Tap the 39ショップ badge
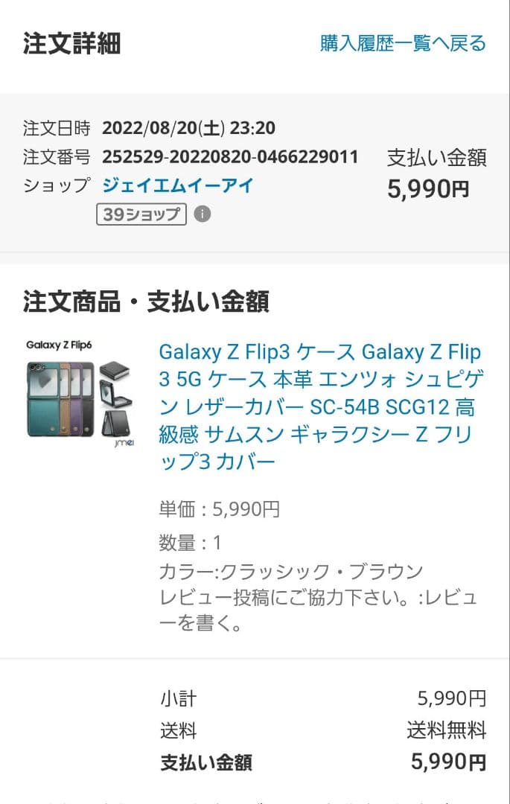The width and height of the screenshot is (510, 804). (141, 214)
